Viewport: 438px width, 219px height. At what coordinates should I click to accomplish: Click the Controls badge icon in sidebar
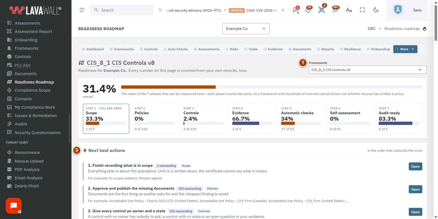click(x=9, y=56)
